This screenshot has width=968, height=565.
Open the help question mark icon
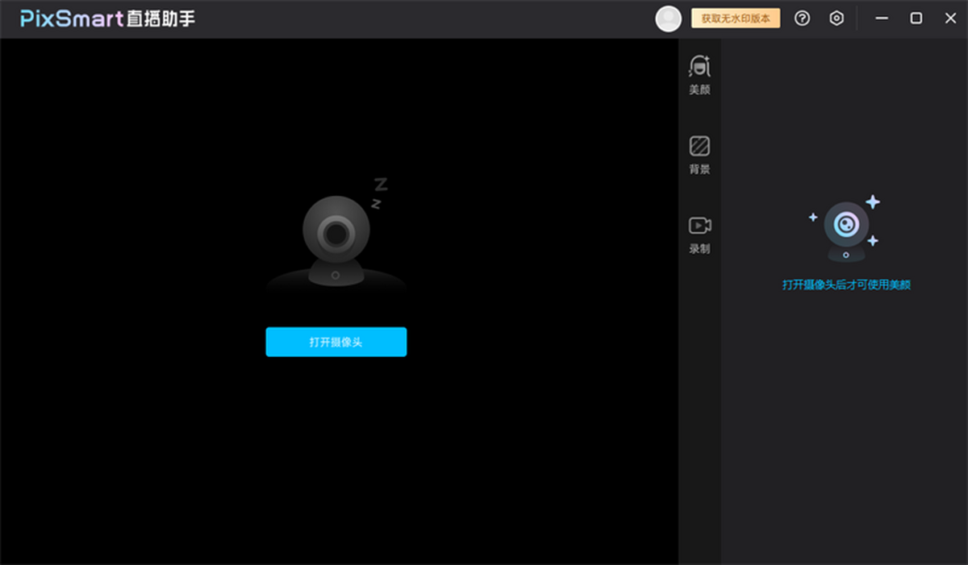click(x=802, y=18)
